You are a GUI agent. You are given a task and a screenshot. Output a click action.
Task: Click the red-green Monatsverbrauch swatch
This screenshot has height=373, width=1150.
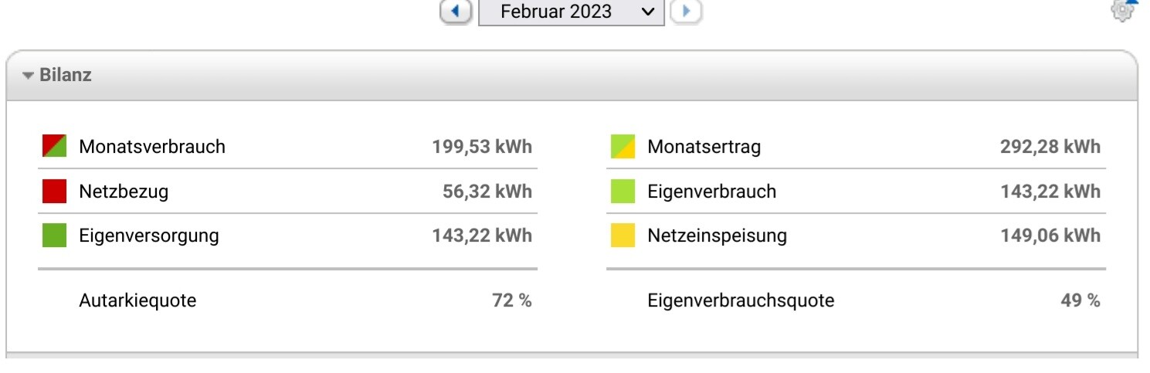click(x=54, y=146)
